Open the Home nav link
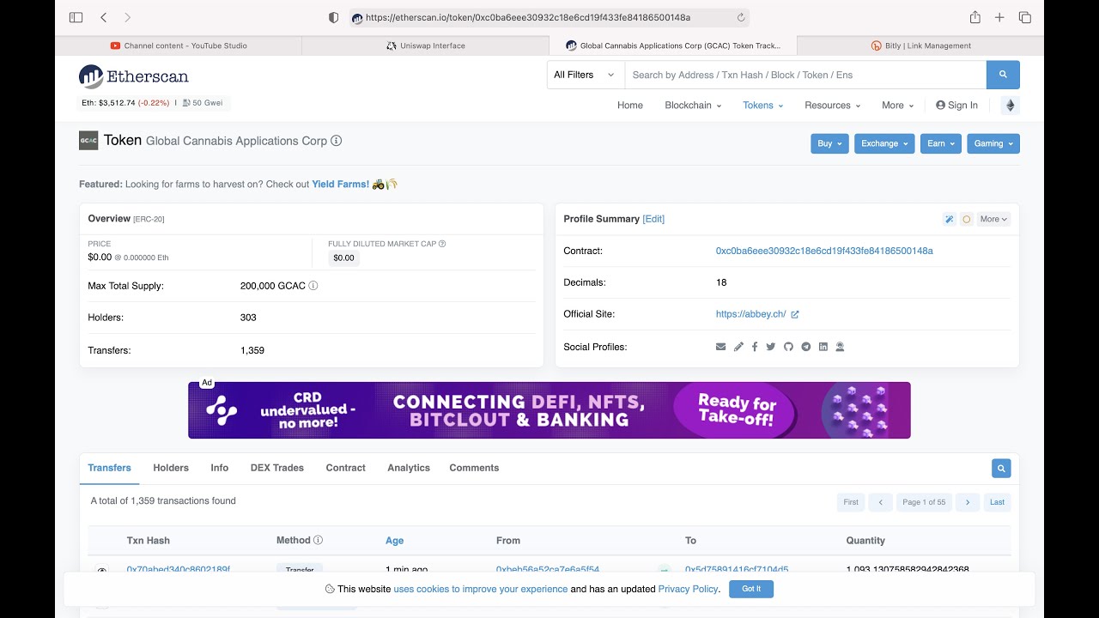 630,105
